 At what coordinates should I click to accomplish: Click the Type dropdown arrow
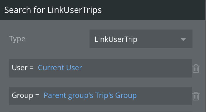coord(183,39)
